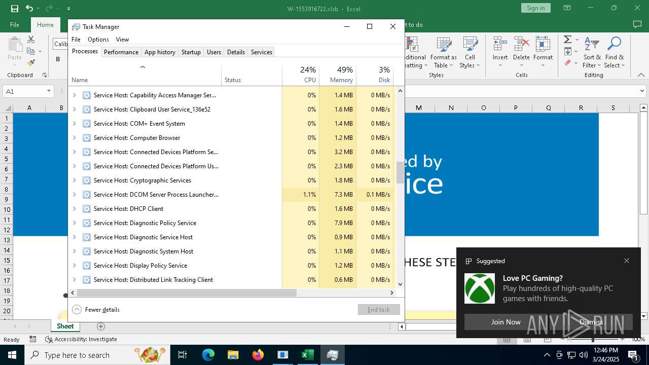Click the Sort & Filter icon

pos(592,44)
